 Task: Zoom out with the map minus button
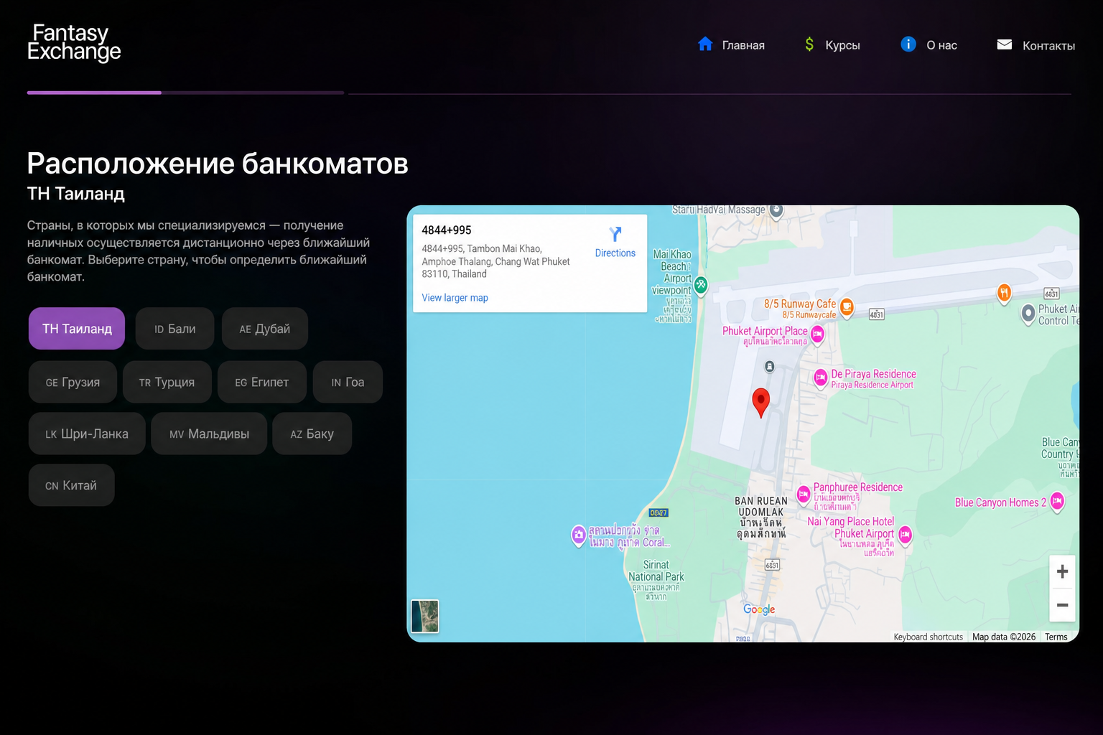(x=1062, y=605)
